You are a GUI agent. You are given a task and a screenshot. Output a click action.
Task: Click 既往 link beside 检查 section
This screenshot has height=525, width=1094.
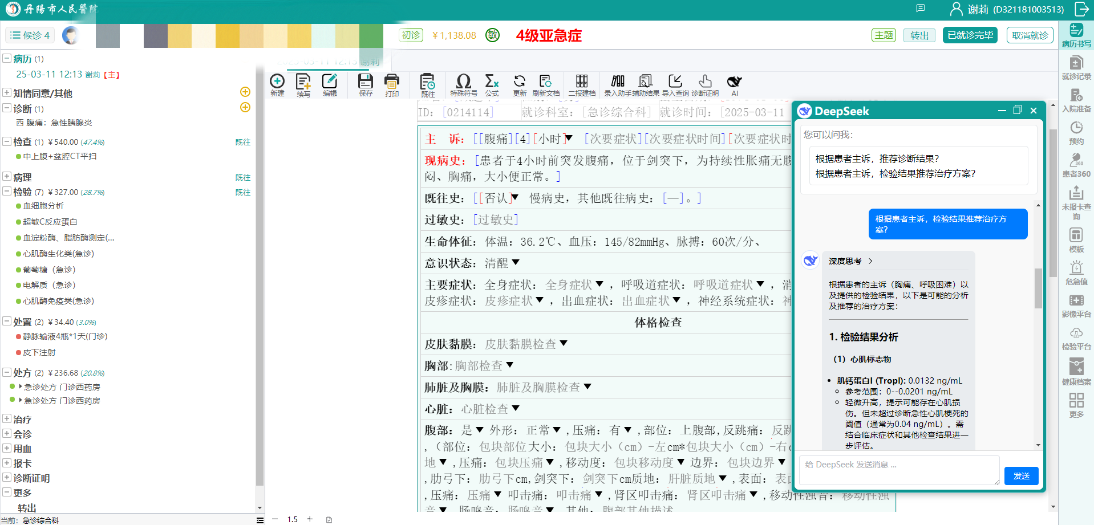(243, 142)
